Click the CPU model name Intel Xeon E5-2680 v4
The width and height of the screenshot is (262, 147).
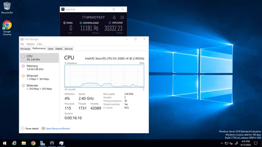[x=114, y=58]
